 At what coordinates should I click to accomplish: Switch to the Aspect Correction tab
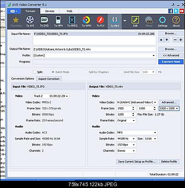pyautogui.click(x=49, y=79)
